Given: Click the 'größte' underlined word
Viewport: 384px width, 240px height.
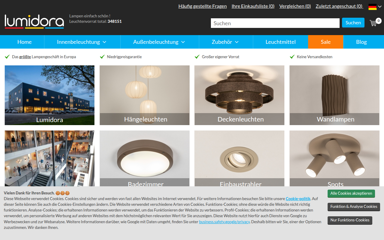Looking at the screenshot, I should point(25,57).
